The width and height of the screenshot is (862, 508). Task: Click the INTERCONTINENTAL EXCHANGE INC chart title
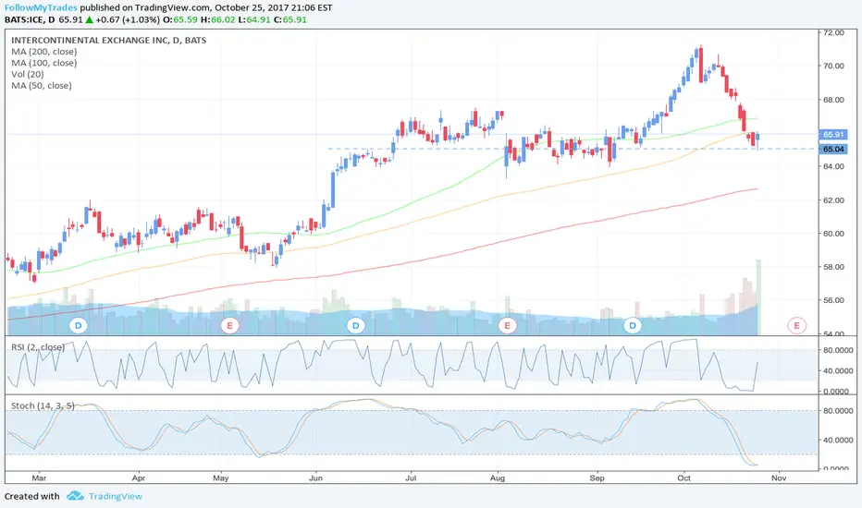coord(108,40)
